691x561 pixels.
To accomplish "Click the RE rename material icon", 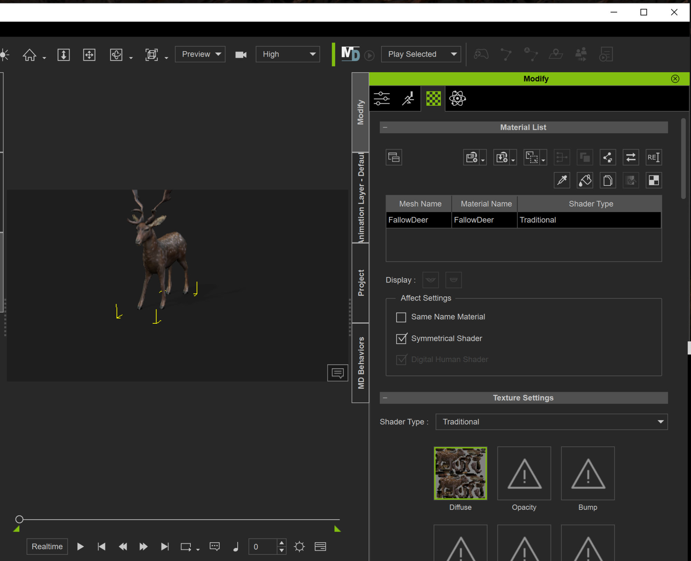I will point(654,158).
